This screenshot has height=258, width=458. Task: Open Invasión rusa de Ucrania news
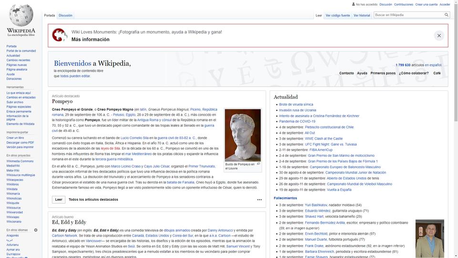click(297, 110)
